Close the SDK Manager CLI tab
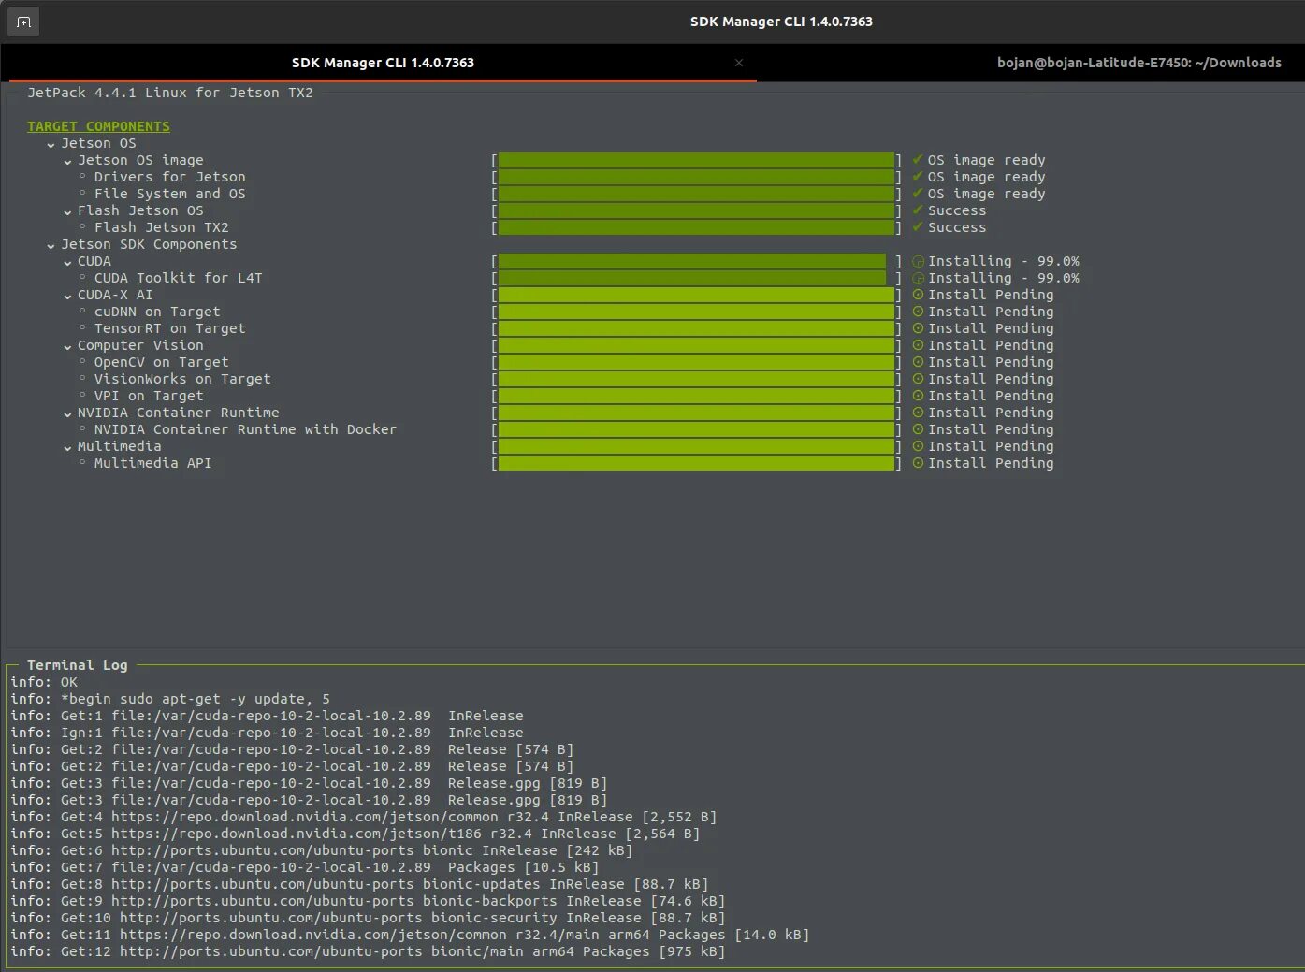The image size is (1305, 972). tap(739, 63)
